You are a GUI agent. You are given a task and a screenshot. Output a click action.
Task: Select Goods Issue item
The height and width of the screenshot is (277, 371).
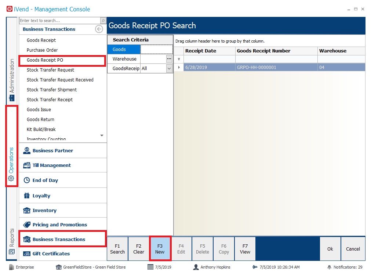(39, 110)
